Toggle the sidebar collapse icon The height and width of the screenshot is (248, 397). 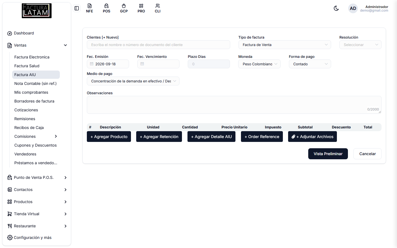[x=77, y=8]
